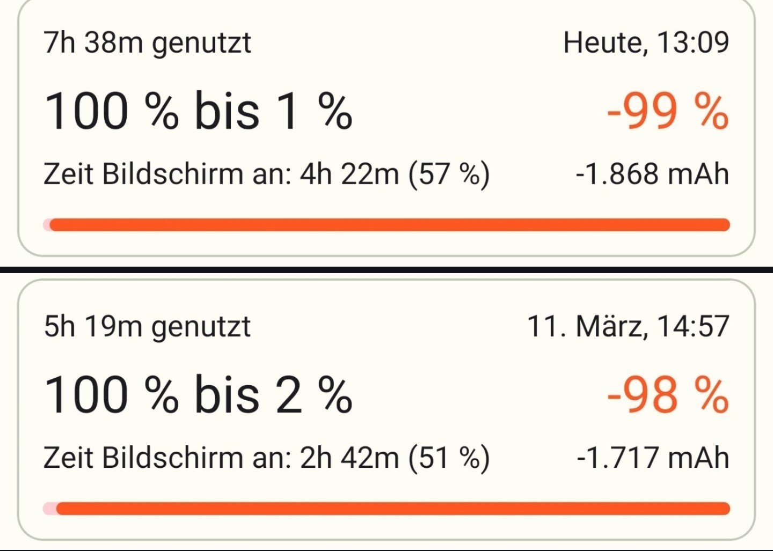This screenshot has height=551, width=773.
Task: Click the '7h 38m genutzt' usage duration
Action: [x=147, y=43]
